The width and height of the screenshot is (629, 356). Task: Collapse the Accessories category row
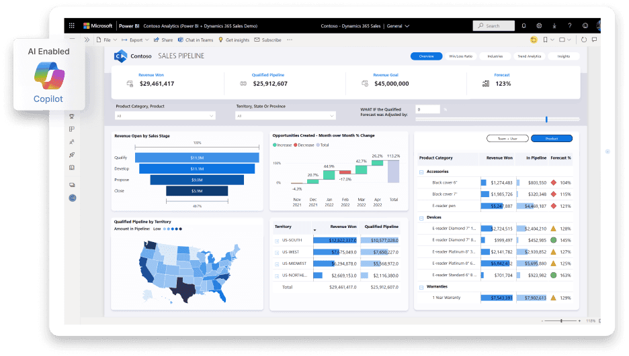click(421, 172)
